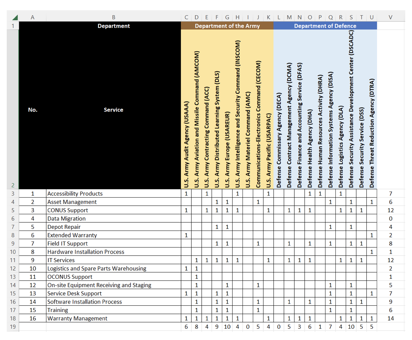
Task: Click the 'Accessibility Products' service cell
Action: coord(113,193)
